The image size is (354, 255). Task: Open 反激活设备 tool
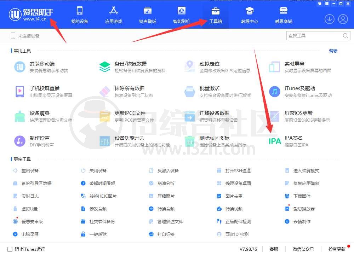164,171
